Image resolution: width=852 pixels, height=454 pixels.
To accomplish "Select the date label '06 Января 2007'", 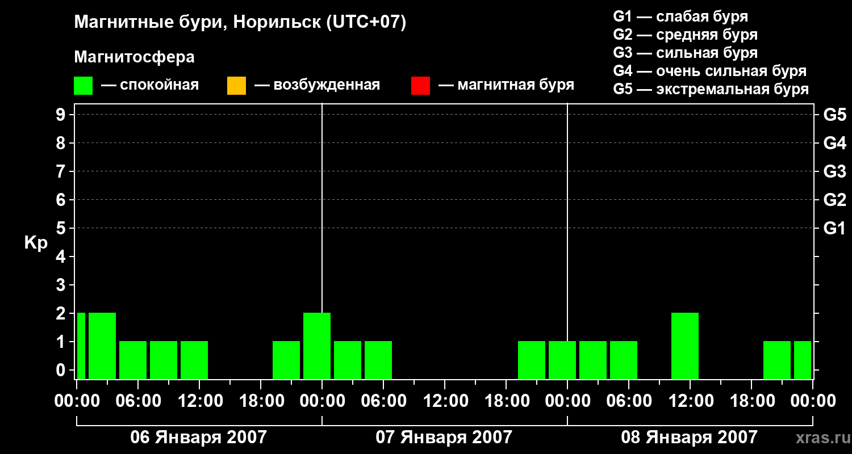I will (199, 437).
